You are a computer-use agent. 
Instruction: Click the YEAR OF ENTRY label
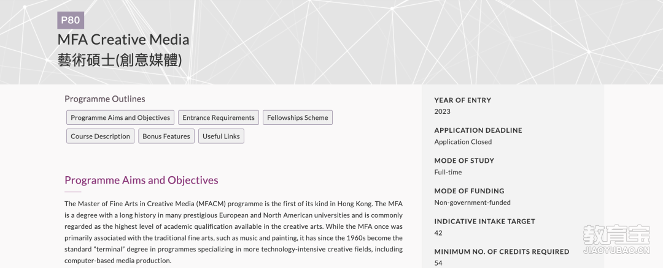463,100
